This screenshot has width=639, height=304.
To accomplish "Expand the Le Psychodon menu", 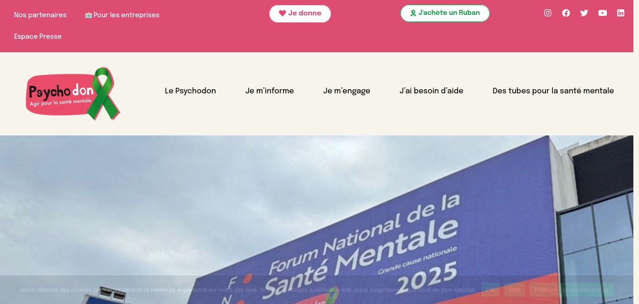I will pyautogui.click(x=190, y=91).
